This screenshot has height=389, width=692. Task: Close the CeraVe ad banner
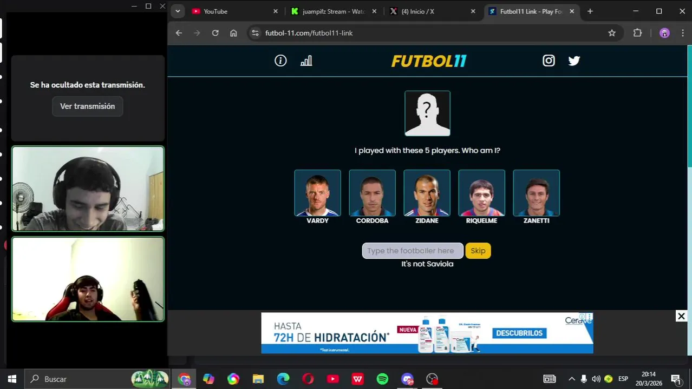pos(681,317)
